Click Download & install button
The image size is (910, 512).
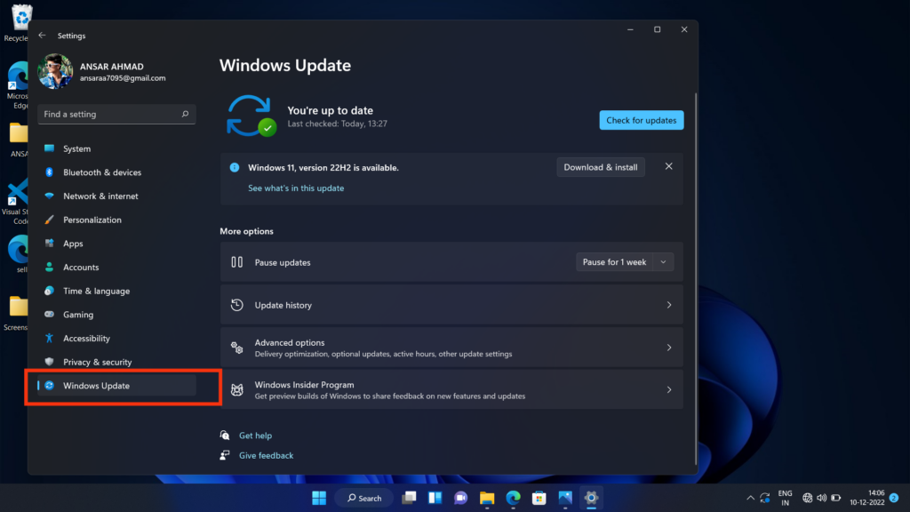click(601, 167)
